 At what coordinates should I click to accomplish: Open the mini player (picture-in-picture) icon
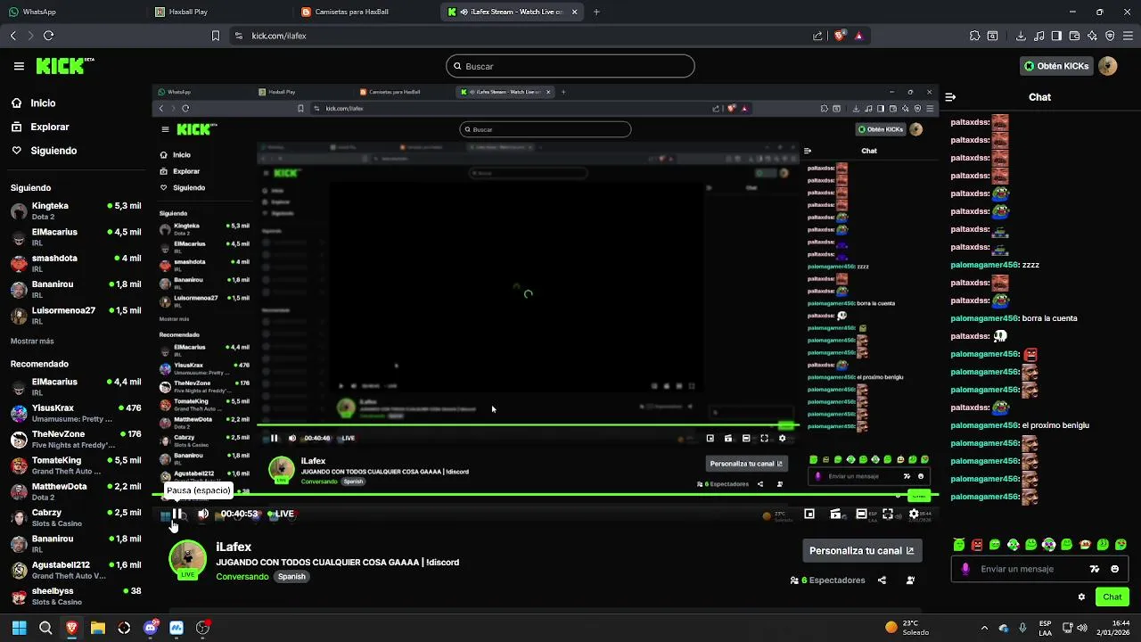click(x=809, y=514)
